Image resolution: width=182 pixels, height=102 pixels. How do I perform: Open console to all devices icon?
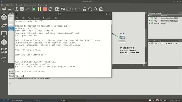28,9
